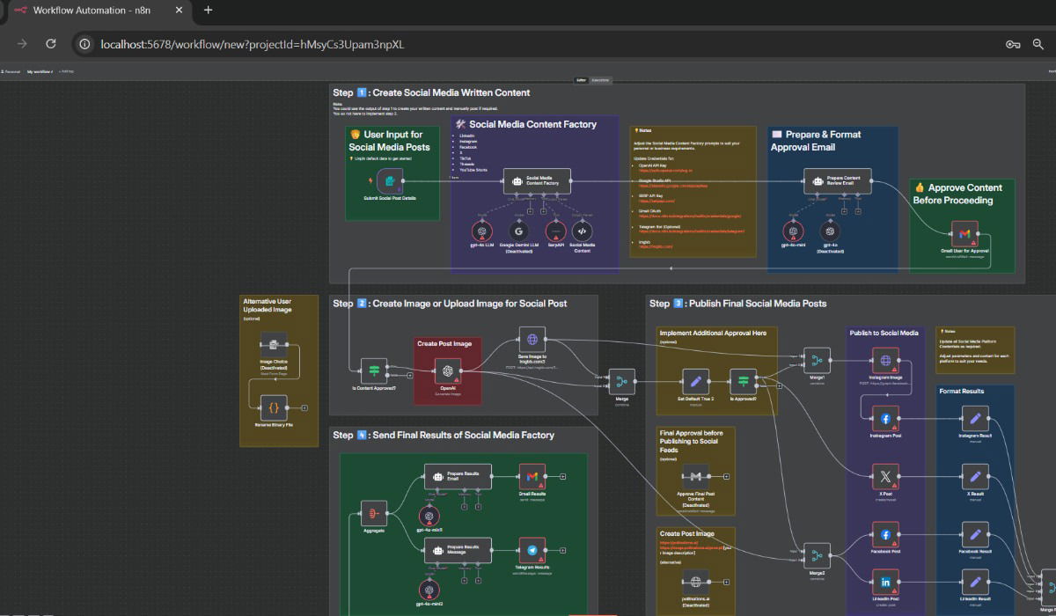Select the Editor tab
Screen dimensions: 1056x616
(x=581, y=80)
